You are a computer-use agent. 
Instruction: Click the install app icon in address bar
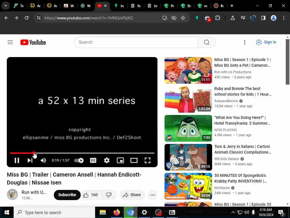(165, 18)
